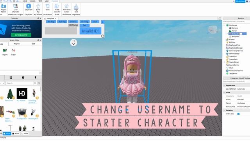Click the HD Admin thumbnail
This screenshot has height=141, width=250.
pyautogui.click(x=22, y=93)
